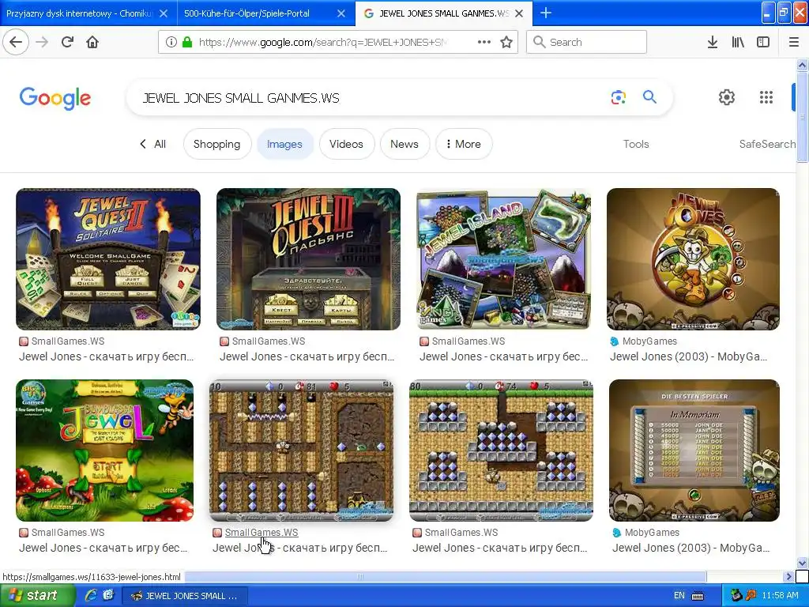Select the News search filter
Image resolution: width=809 pixels, height=607 pixels.
(x=404, y=144)
